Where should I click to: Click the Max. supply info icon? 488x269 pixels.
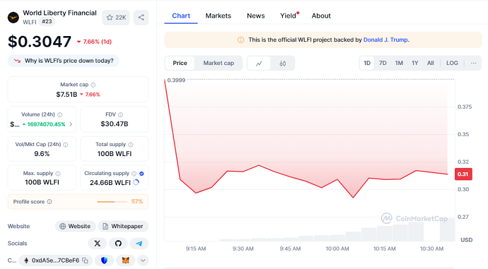58,174
